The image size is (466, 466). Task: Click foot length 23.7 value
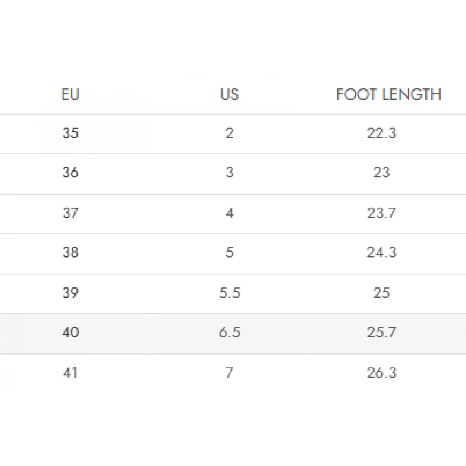(x=381, y=213)
